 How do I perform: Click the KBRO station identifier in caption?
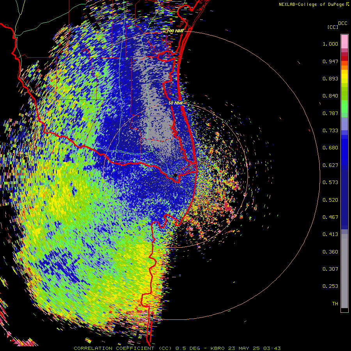(218, 348)
